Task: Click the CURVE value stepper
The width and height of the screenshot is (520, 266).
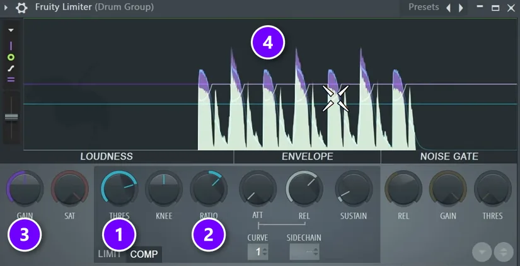Action: (x=258, y=252)
